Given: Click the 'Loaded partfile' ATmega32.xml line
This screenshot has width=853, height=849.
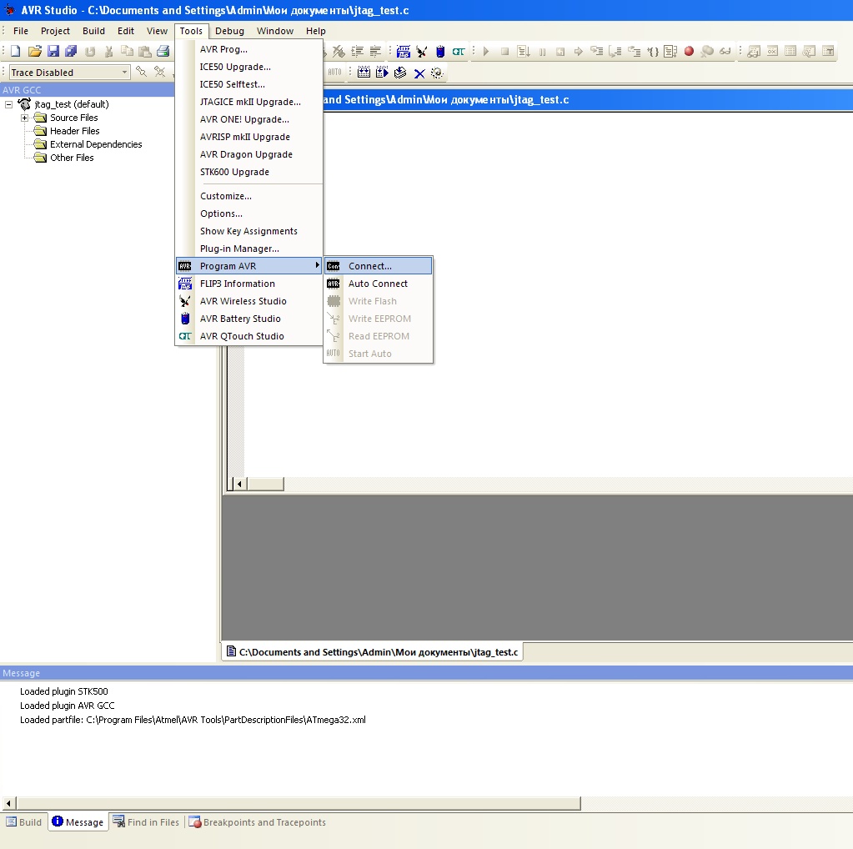Looking at the screenshot, I should click(x=193, y=720).
